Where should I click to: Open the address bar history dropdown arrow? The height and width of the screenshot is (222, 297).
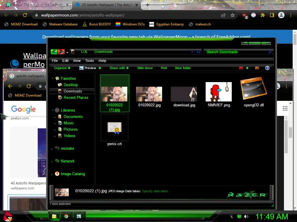192,52
